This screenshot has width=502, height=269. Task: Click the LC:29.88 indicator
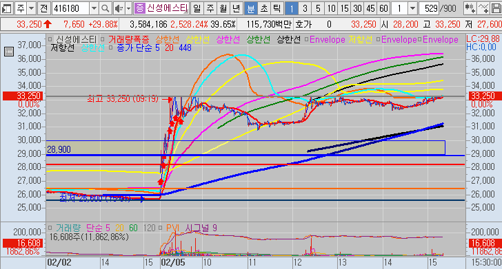[x=483, y=39]
